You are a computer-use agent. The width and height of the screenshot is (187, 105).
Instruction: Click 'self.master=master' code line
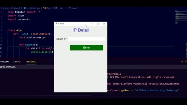pos(32,38)
